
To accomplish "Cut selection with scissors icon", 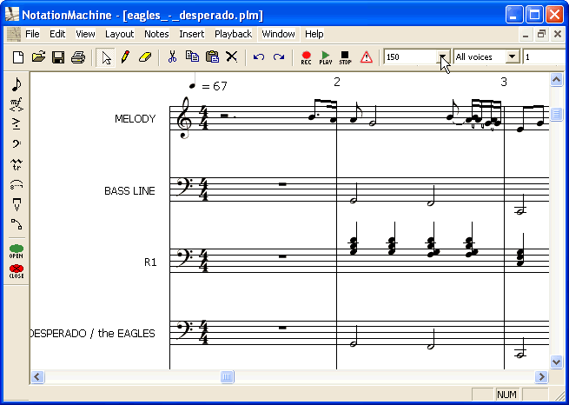I will pyautogui.click(x=172, y=57).
